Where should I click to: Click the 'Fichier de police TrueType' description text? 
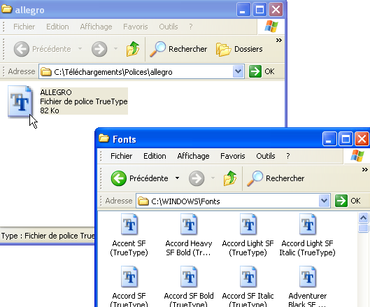84,101
